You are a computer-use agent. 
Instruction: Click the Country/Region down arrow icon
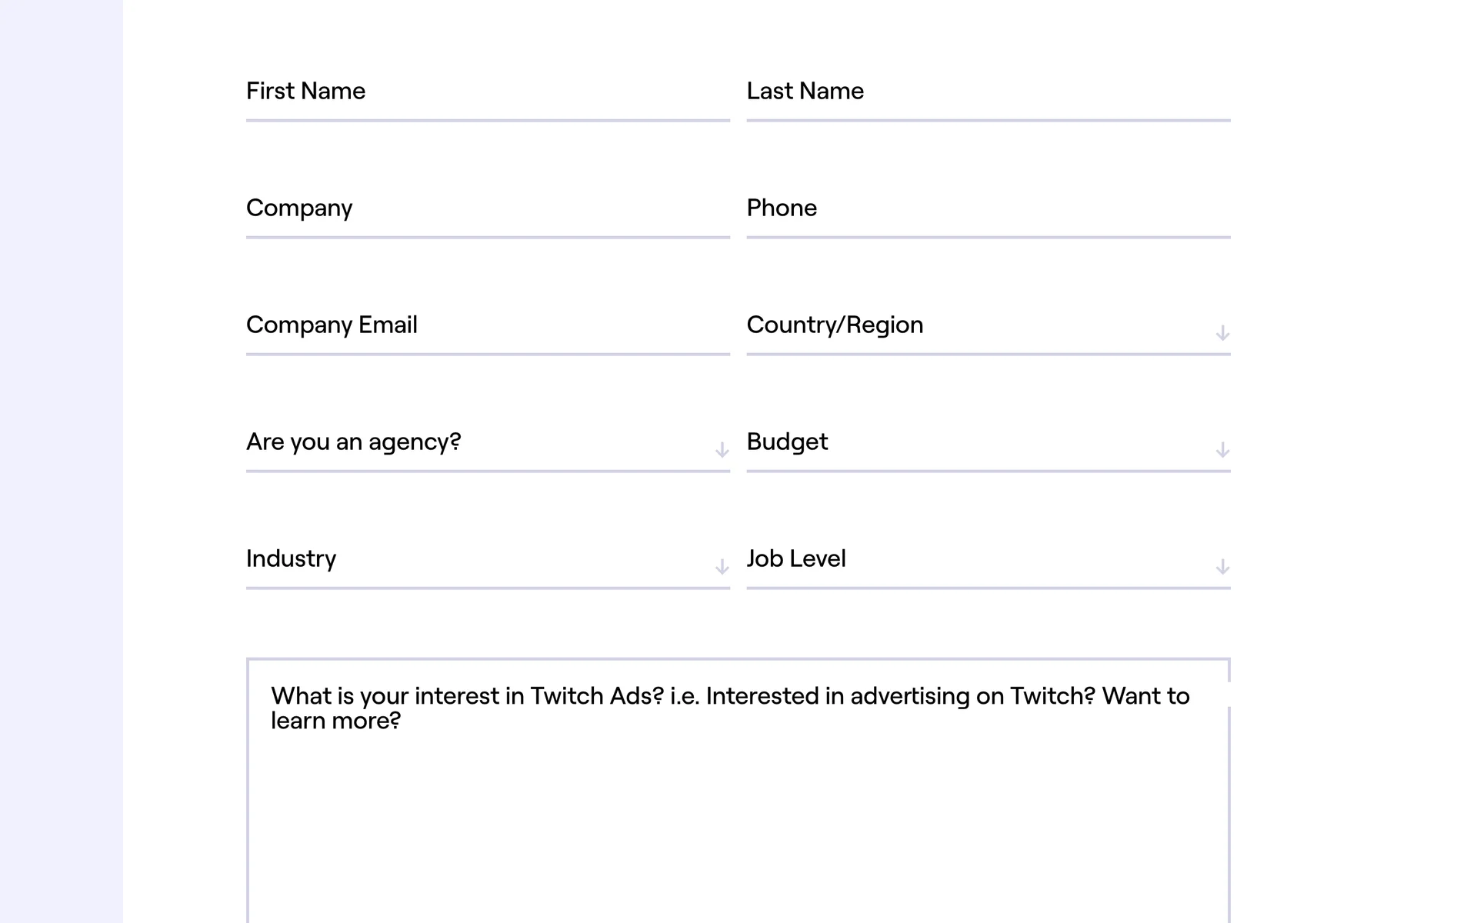(x=1222, y=333)
